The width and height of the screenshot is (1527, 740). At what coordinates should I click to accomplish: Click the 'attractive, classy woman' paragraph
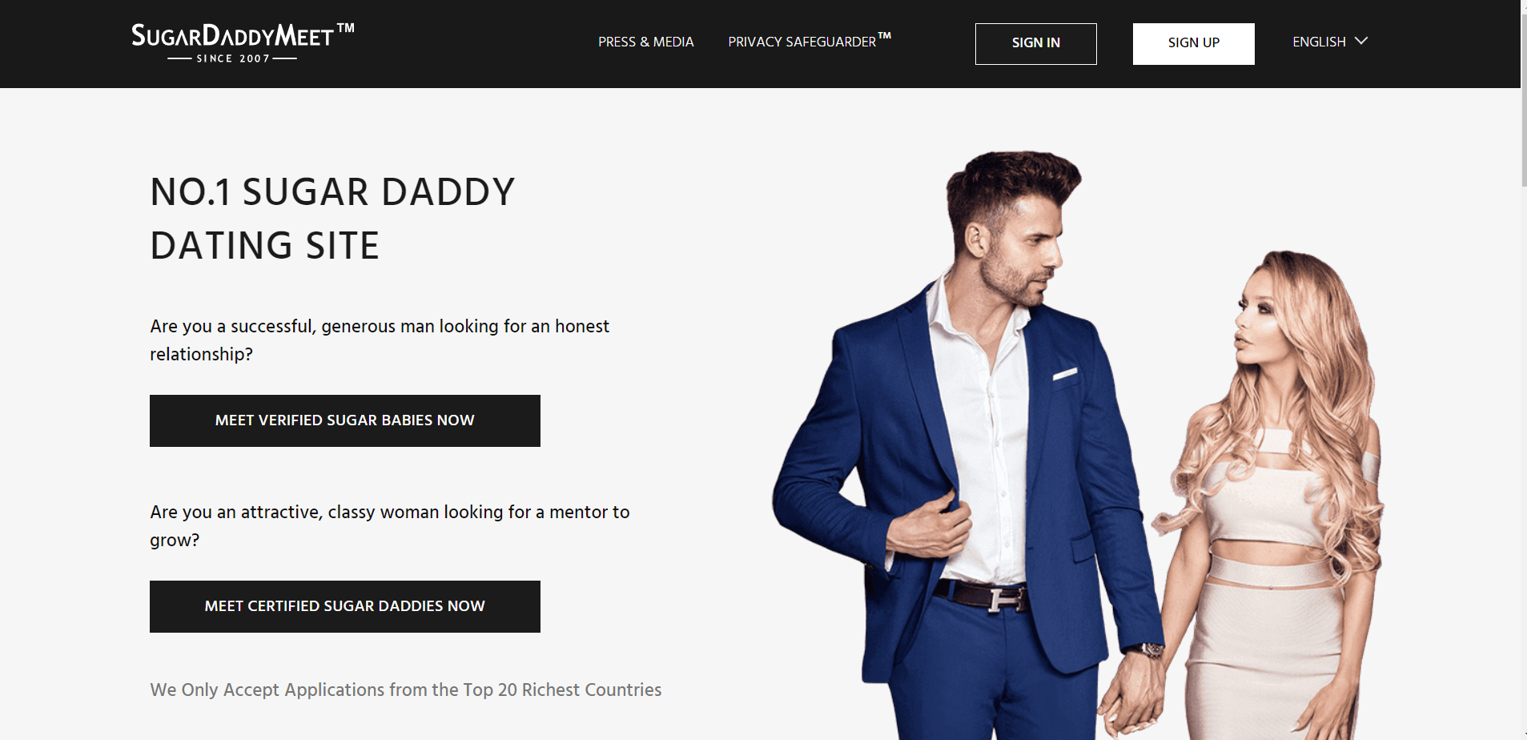(x=390, y=526)
